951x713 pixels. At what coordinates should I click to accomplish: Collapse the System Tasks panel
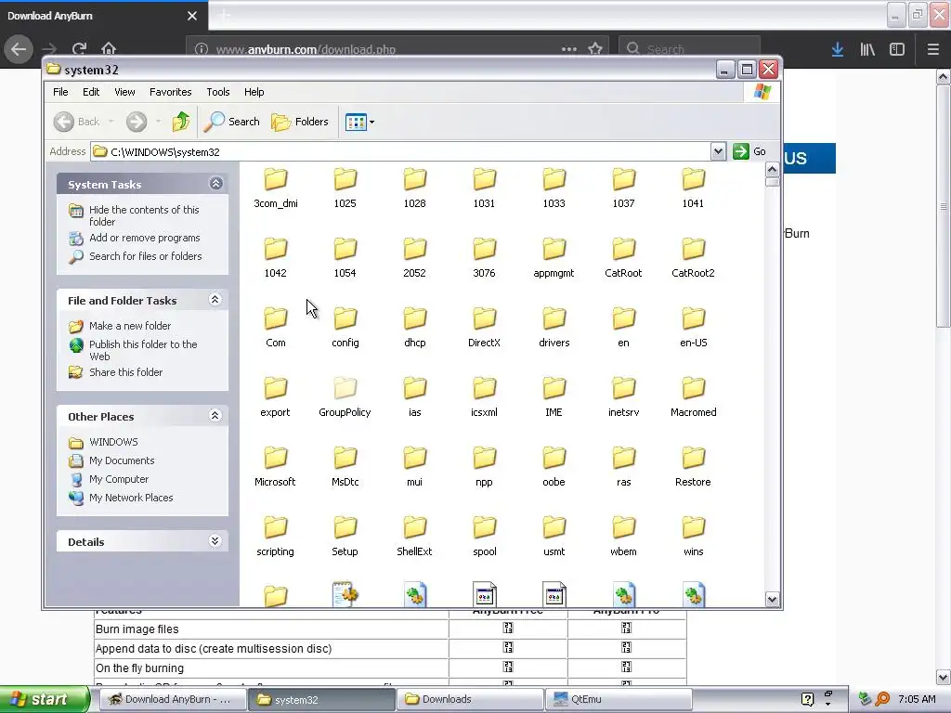click(215, 184)
